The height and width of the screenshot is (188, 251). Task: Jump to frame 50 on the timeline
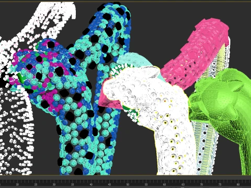(x=128, y=184)
